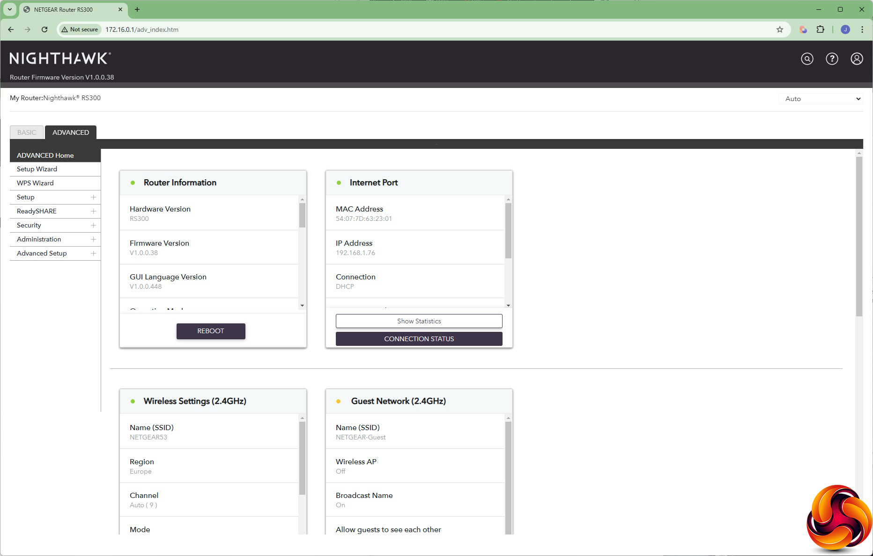The width and height of the screenshot is (873, 556).
Task: Click the colorful extension icon in toolbar
Action: coord(804,29)
